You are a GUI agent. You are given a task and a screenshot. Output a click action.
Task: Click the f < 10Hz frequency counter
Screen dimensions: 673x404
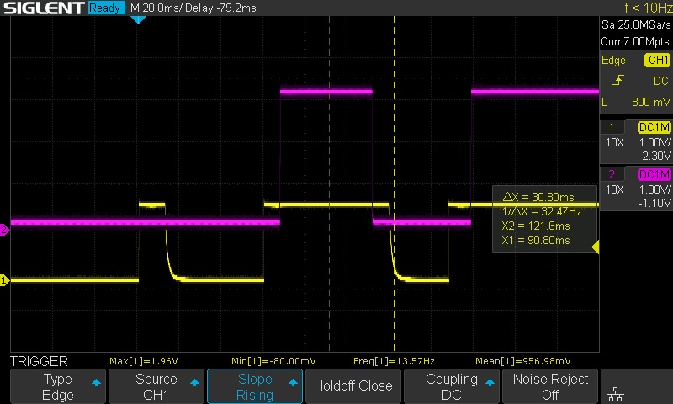(648, 8)
